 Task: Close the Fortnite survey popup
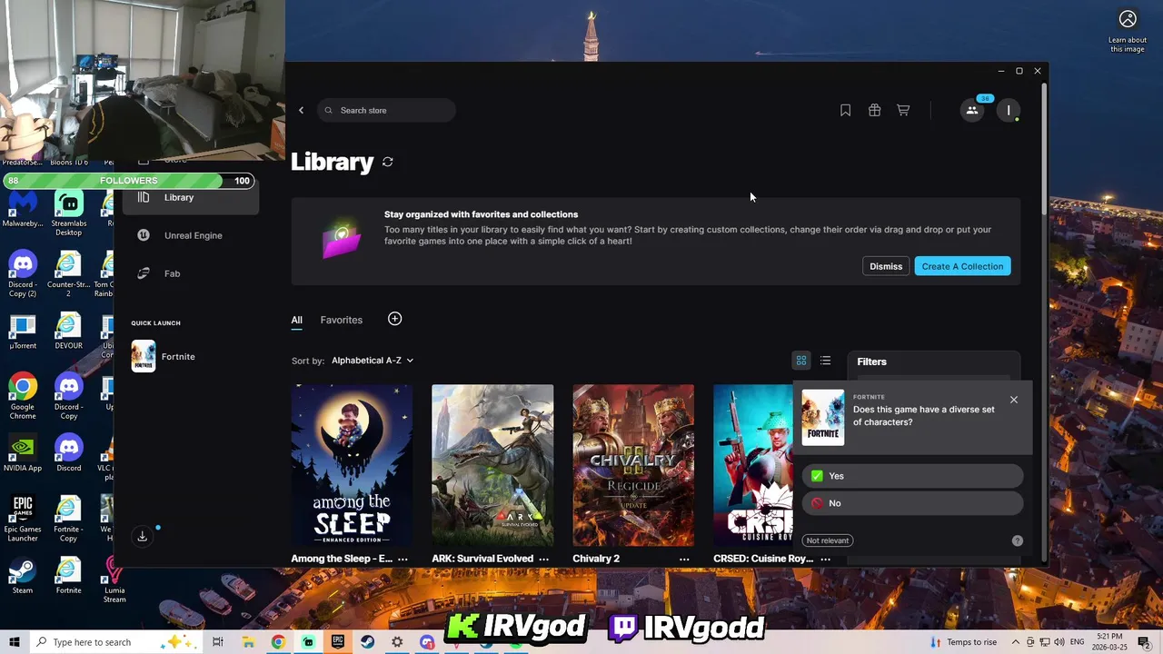(1014, 400)
